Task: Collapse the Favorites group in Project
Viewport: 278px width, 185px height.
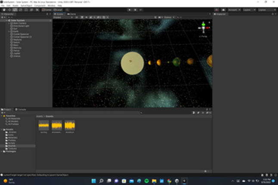Action: pos(2,116)
